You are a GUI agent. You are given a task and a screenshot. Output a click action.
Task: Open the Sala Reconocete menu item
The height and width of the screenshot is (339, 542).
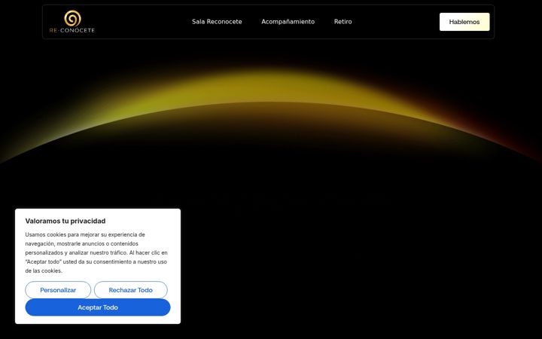[x=217, y=22]
